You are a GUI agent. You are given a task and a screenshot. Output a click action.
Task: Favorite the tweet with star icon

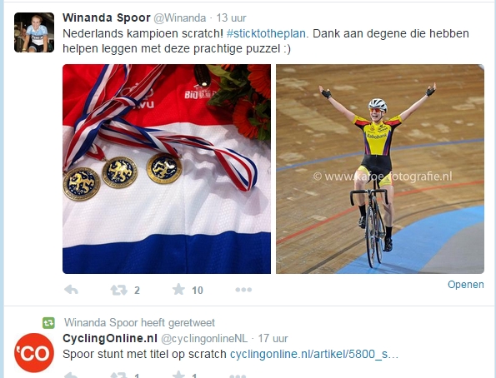(x=178, y=289)
